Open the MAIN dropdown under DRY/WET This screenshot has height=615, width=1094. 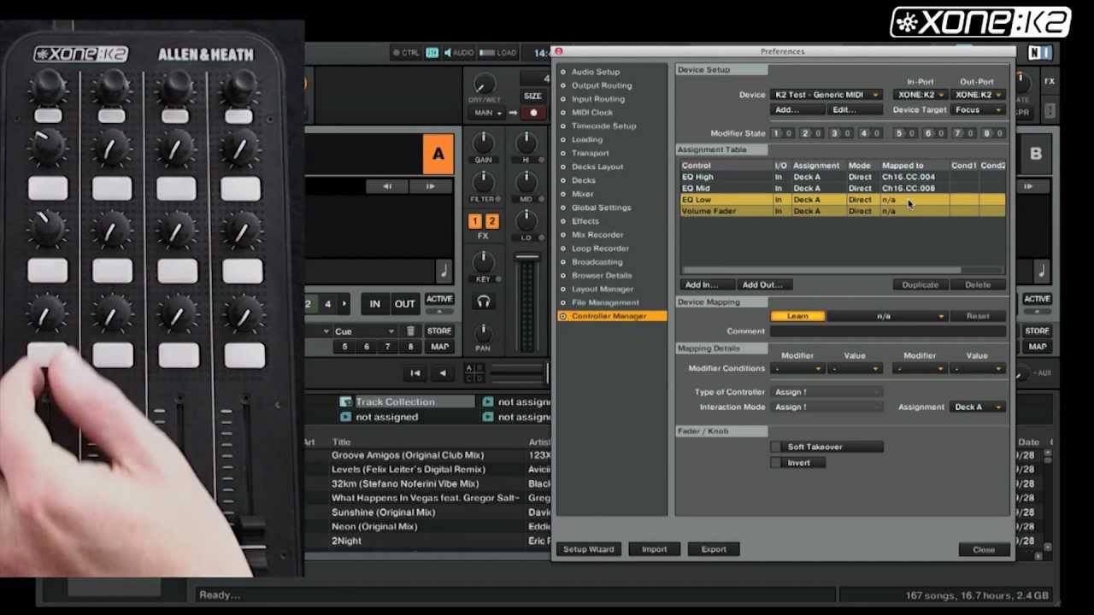[488, 113]
